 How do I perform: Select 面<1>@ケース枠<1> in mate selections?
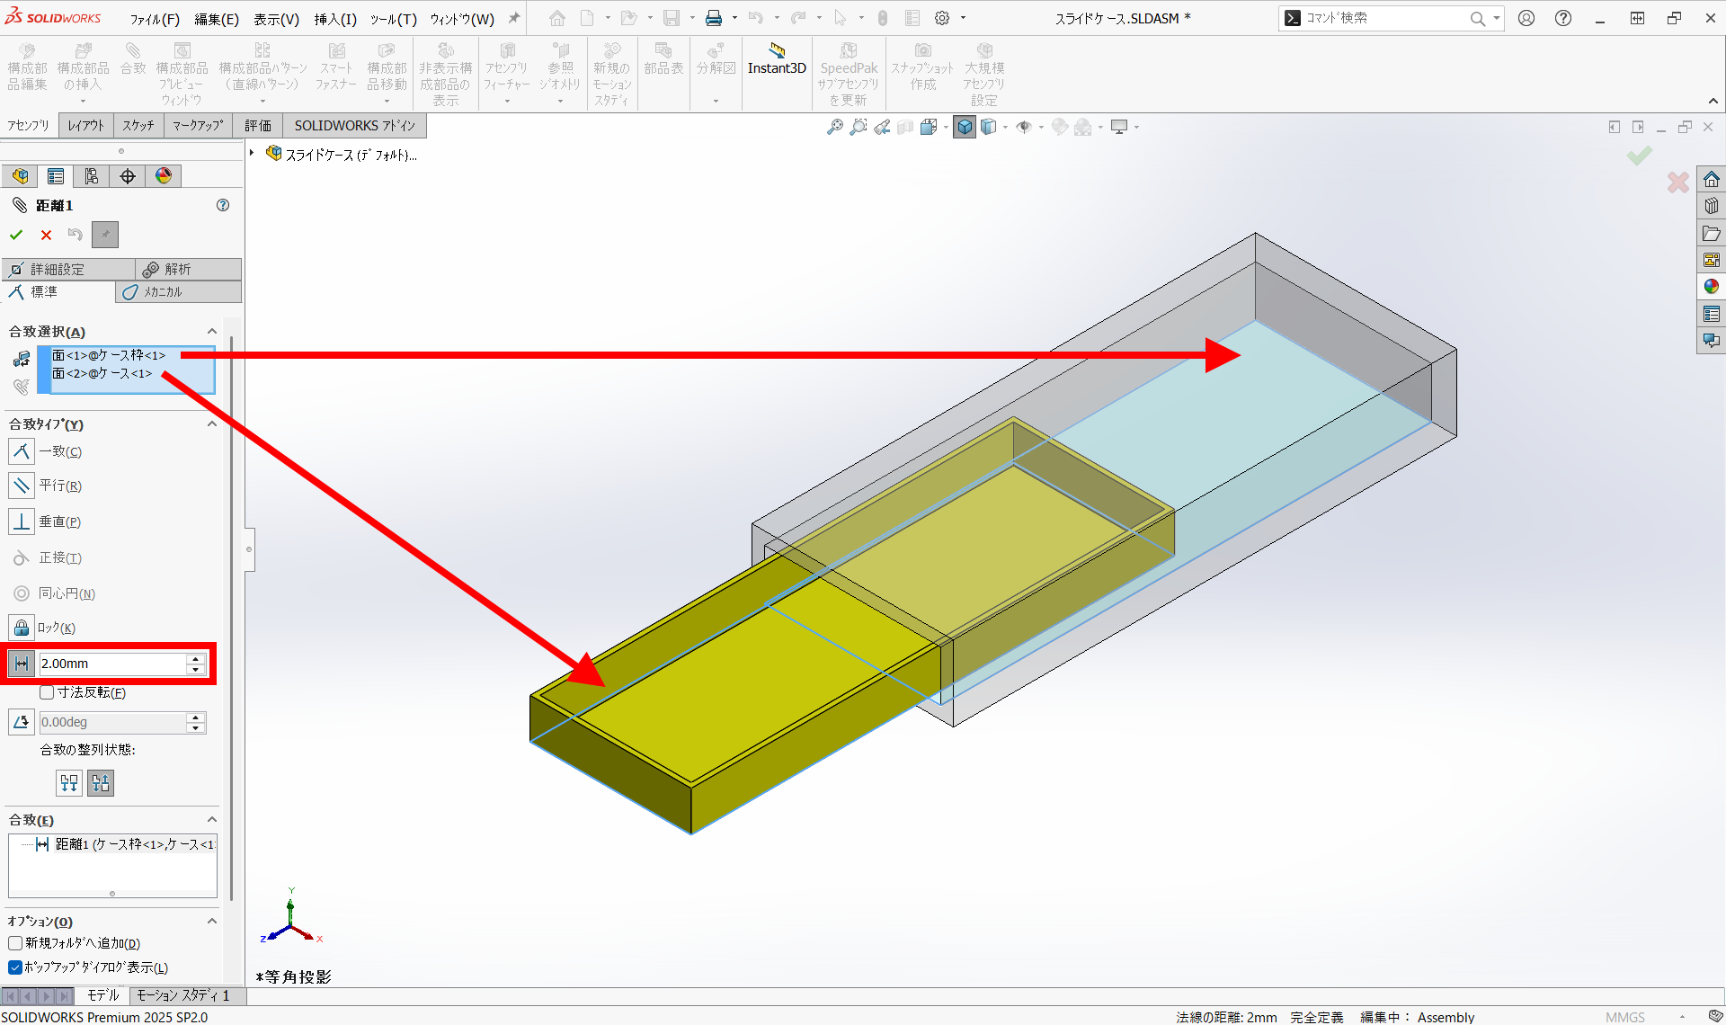point(109,355)
